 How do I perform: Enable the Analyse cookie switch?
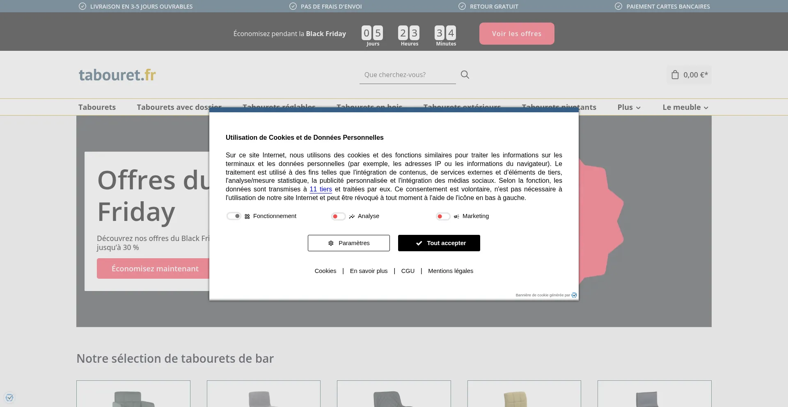[338, 216]
